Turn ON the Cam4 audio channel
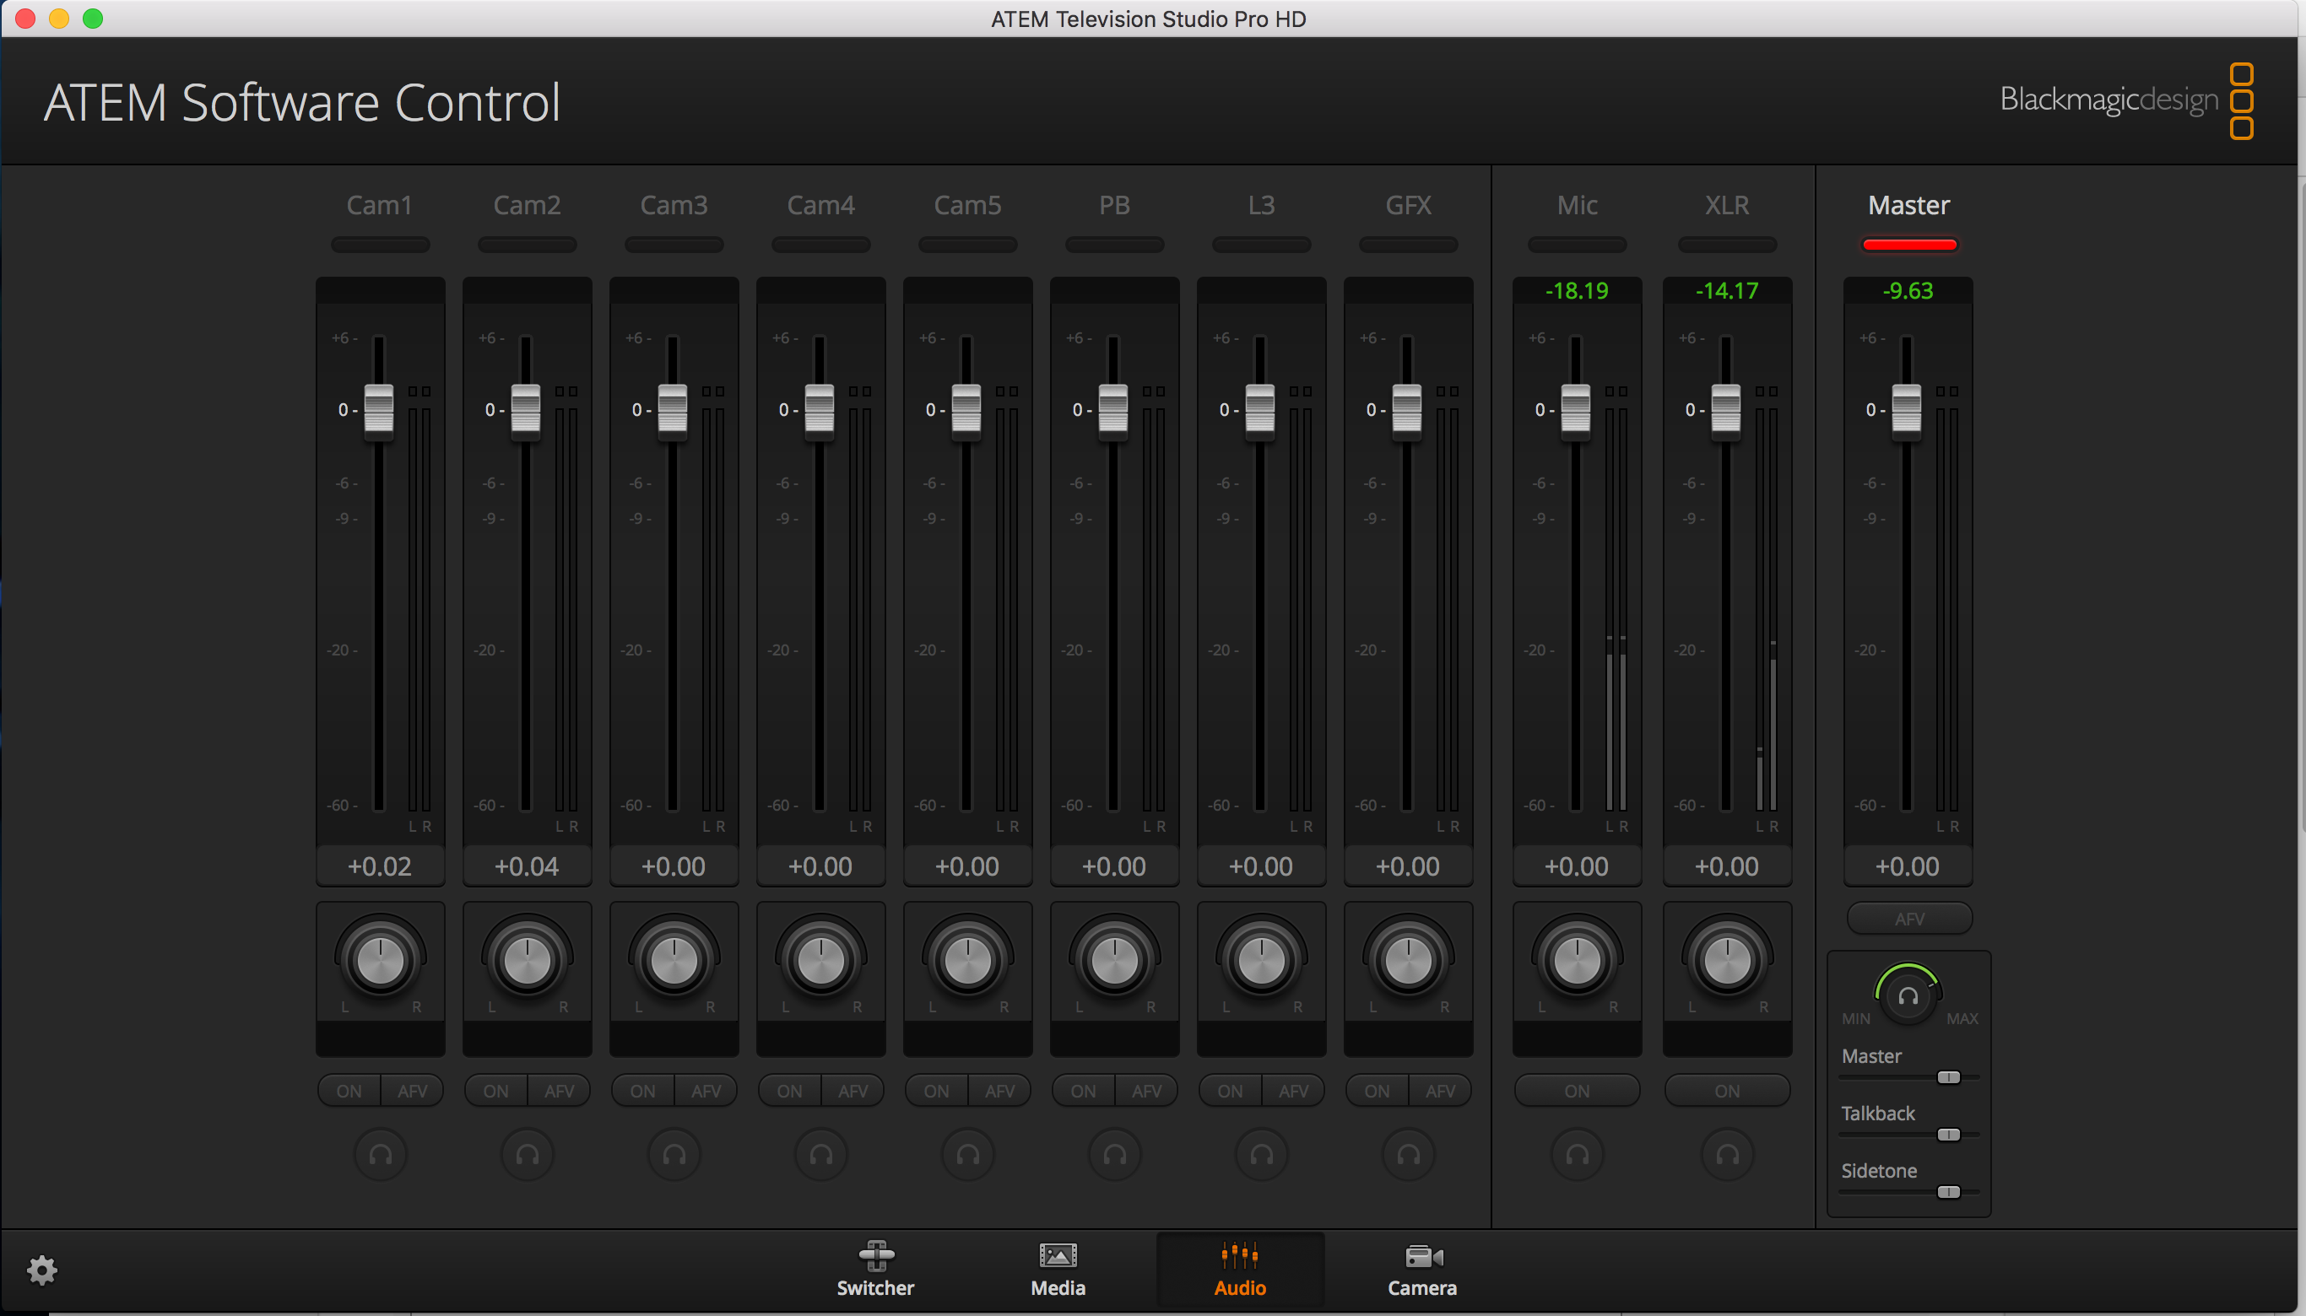2306x1316 pixels. pos(789,1091)
